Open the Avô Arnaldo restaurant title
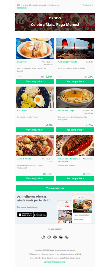The height and width of the screenshot is (267, 110). tap(69, 160)
